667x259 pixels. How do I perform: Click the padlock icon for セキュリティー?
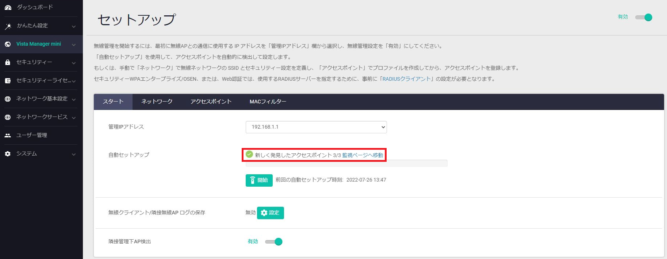coord(8,62)
